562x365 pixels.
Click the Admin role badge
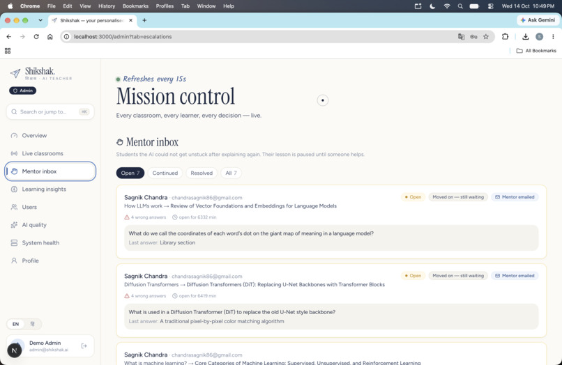(x=22, y=91)
